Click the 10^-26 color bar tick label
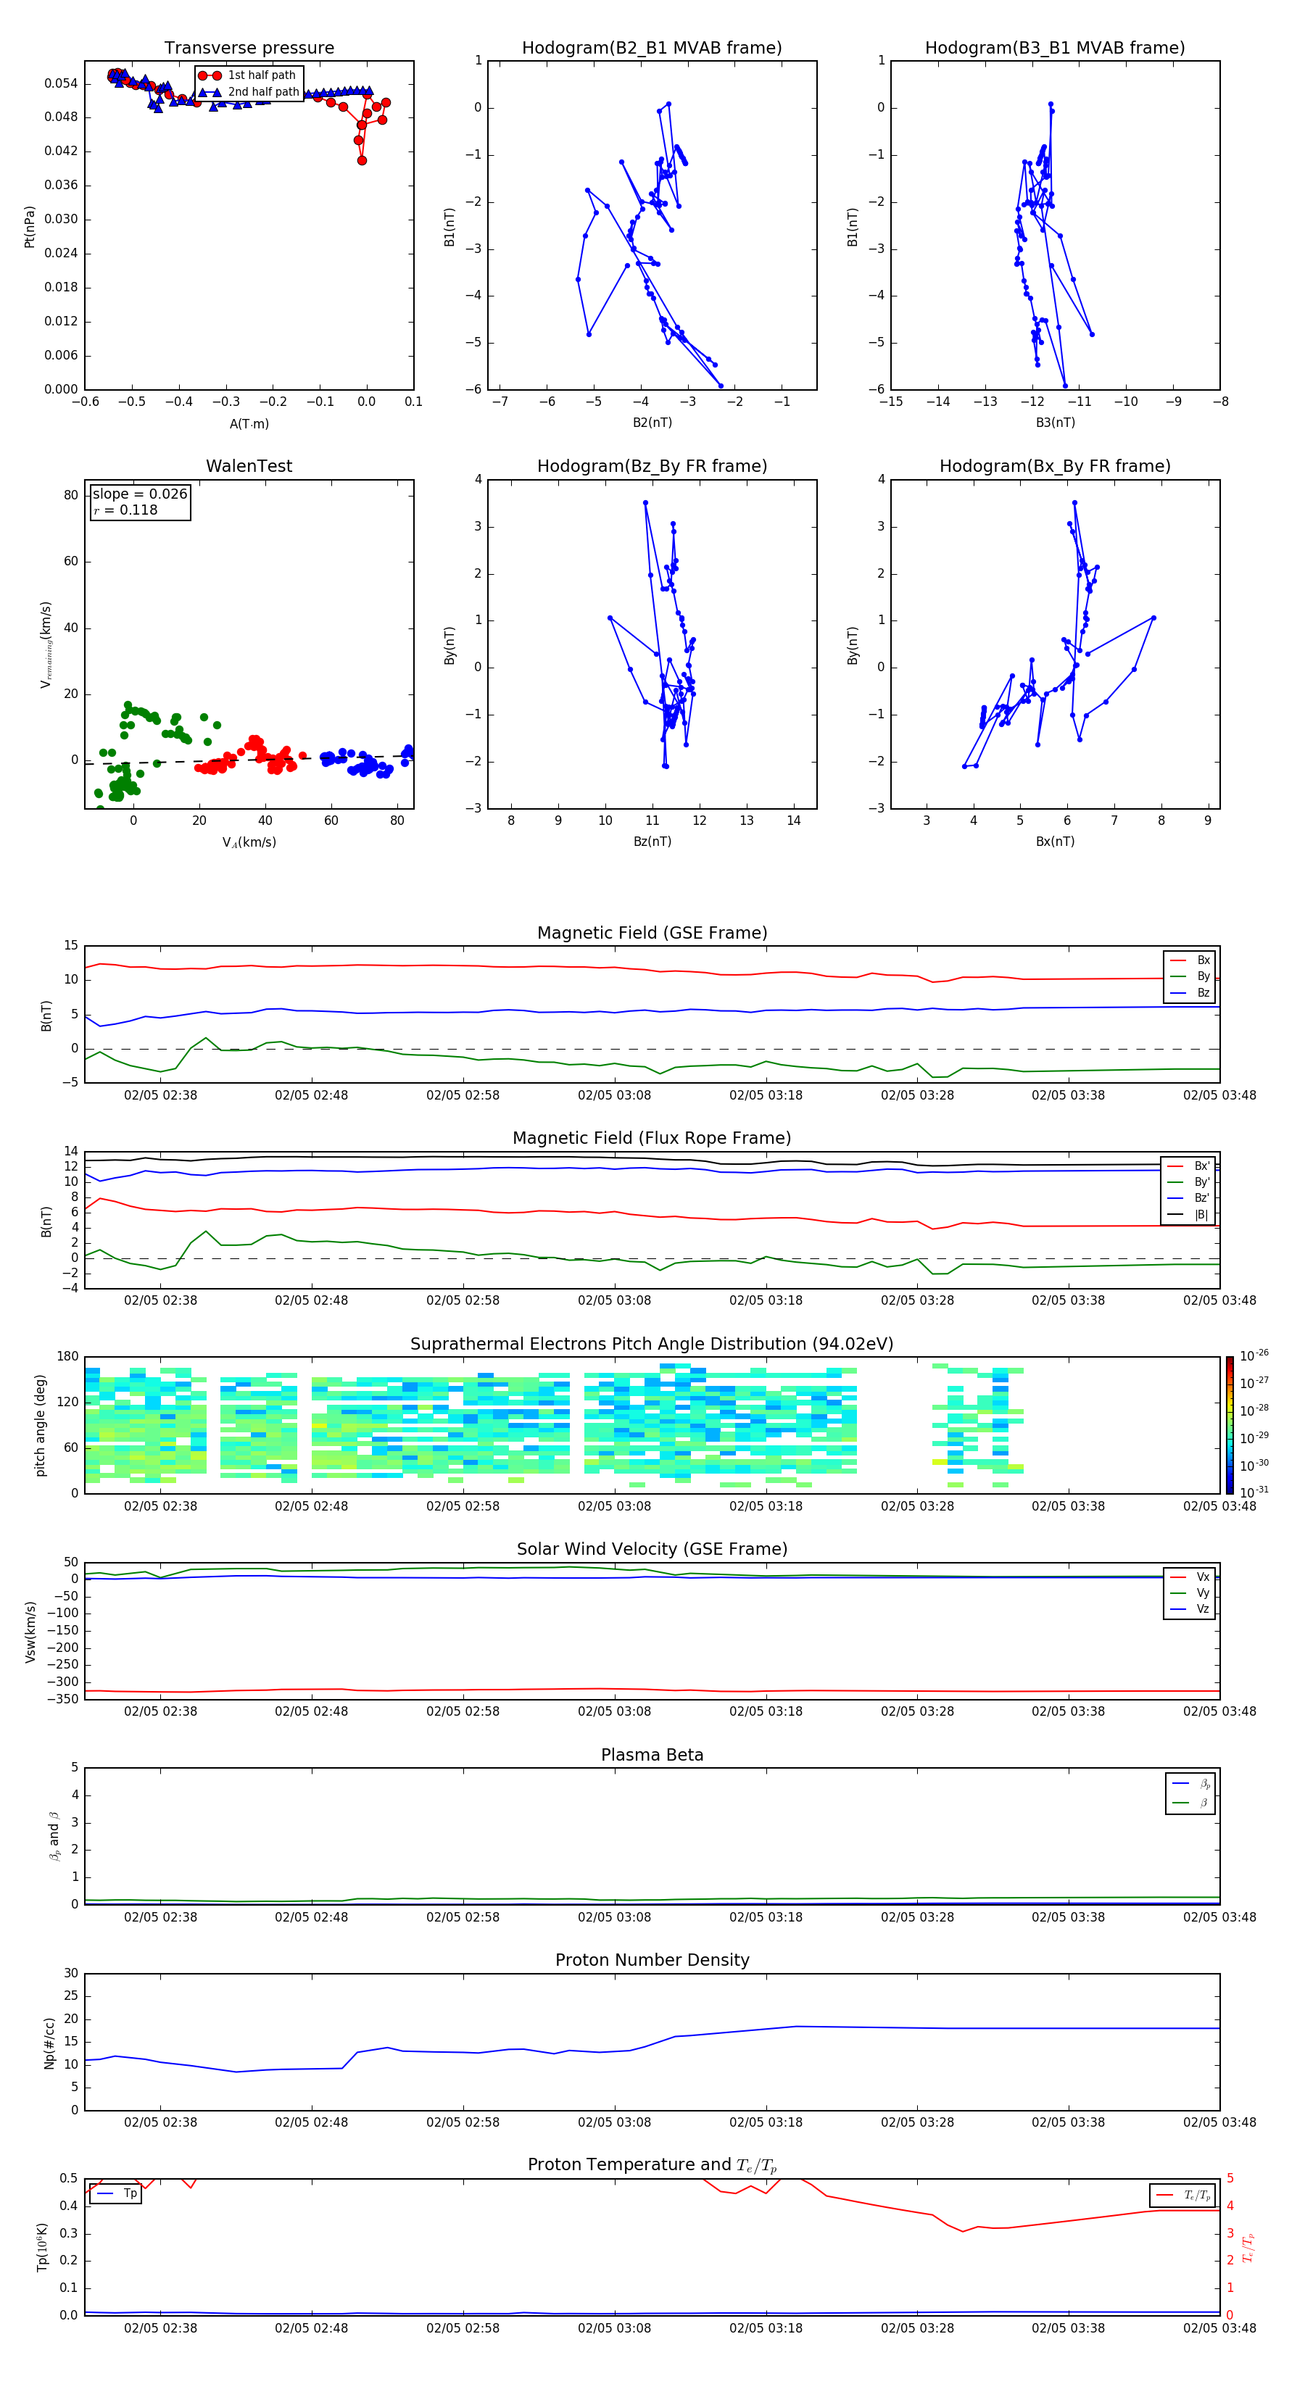This screenshot has width=1305, height=2392. click(x=1254, y=1355)
